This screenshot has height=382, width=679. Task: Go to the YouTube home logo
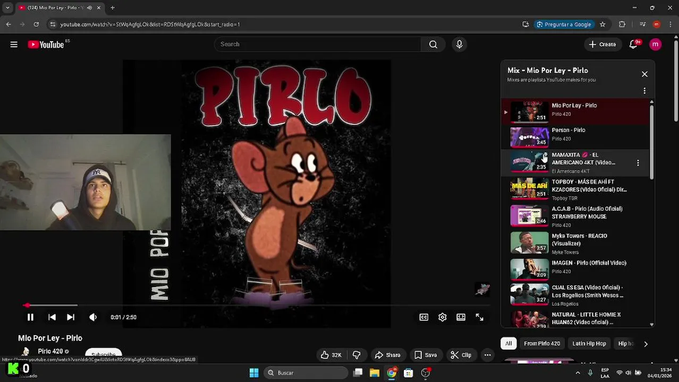(x=46, y=45)
